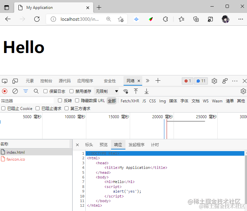Close the request details pane
Viewport: 247px width, 211px height.
click(77, 145)
